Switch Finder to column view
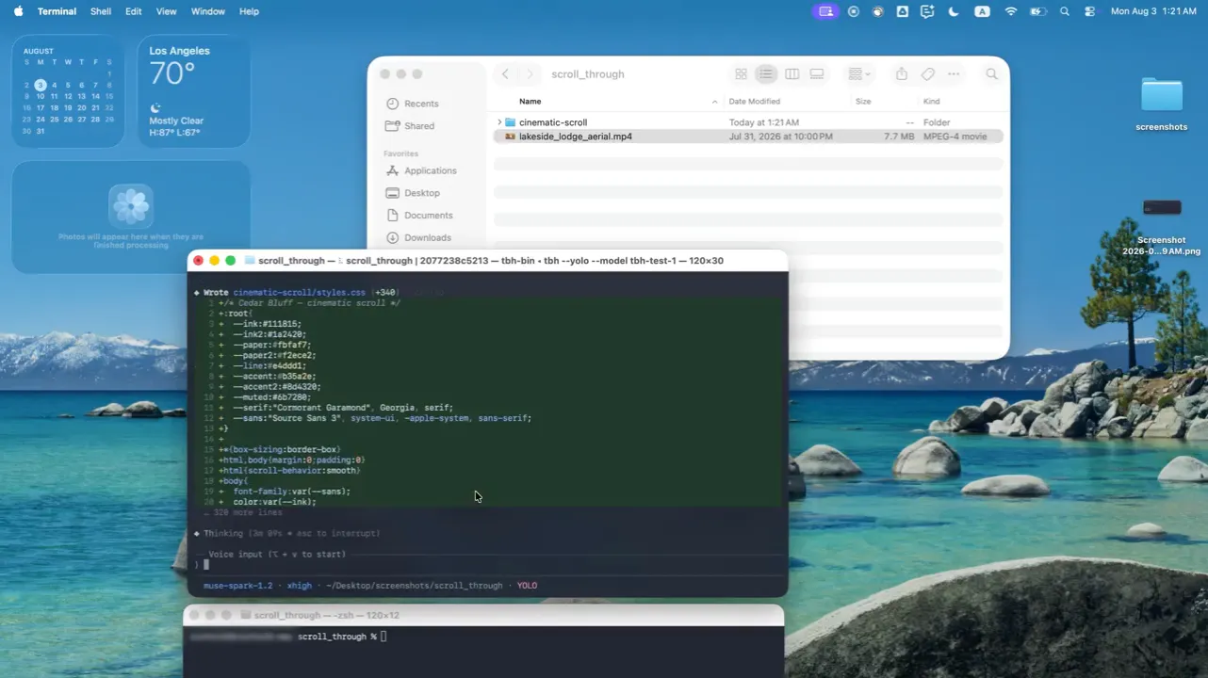Screen dimensions: 1208x678 click(x=792, y=74)
